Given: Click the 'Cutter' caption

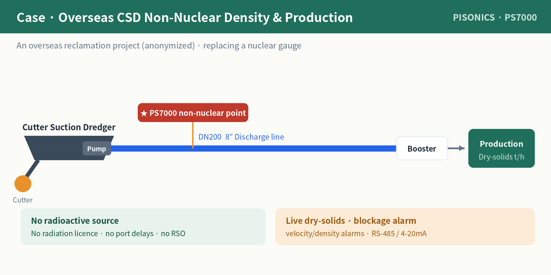Looking at the screenshot, I should click(x=23, y=200).
